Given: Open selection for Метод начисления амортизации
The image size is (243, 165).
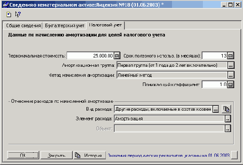Looking at the screenshot, I should tap(231, 75).
